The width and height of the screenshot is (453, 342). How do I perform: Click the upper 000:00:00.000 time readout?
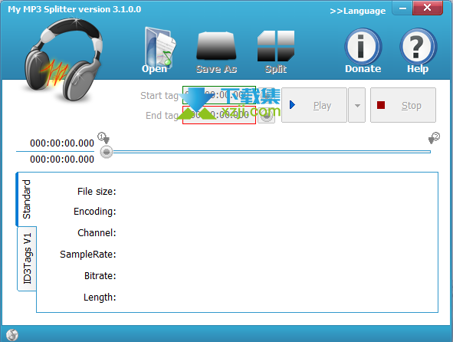[62, 143]
